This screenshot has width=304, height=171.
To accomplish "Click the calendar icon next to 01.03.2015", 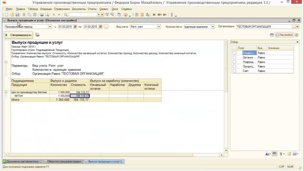I will point(75,27).
